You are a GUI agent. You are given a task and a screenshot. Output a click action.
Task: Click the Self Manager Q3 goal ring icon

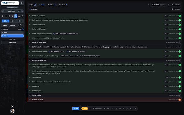(49, 52)
